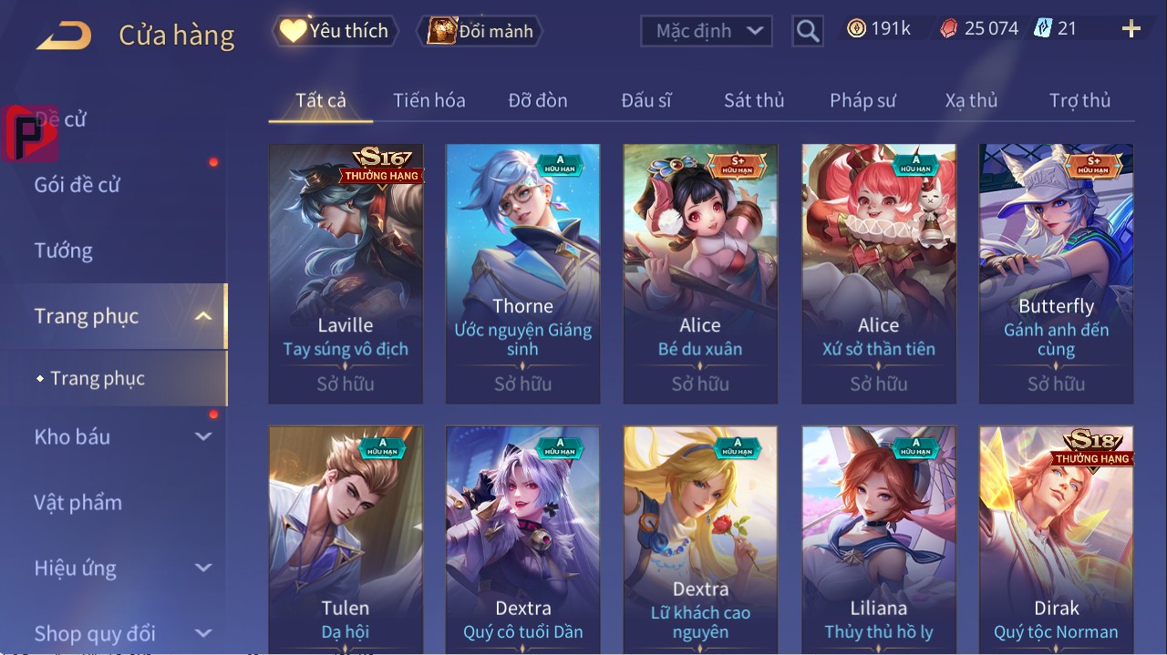Open Đổi mảnh fragment exchange chest
Image resolution: width=1167 pixels, height=655 pixels.
[x=480, y=31]
